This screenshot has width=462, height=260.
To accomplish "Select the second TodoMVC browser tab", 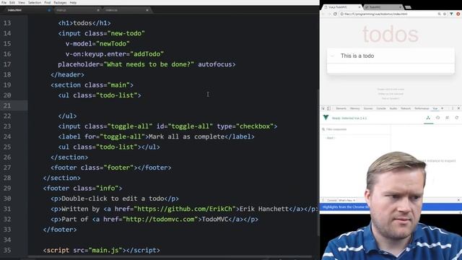I will coord(383,7).
